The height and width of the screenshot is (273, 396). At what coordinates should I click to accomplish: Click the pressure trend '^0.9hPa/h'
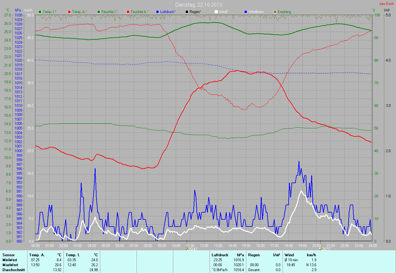(x=220, y=270)
